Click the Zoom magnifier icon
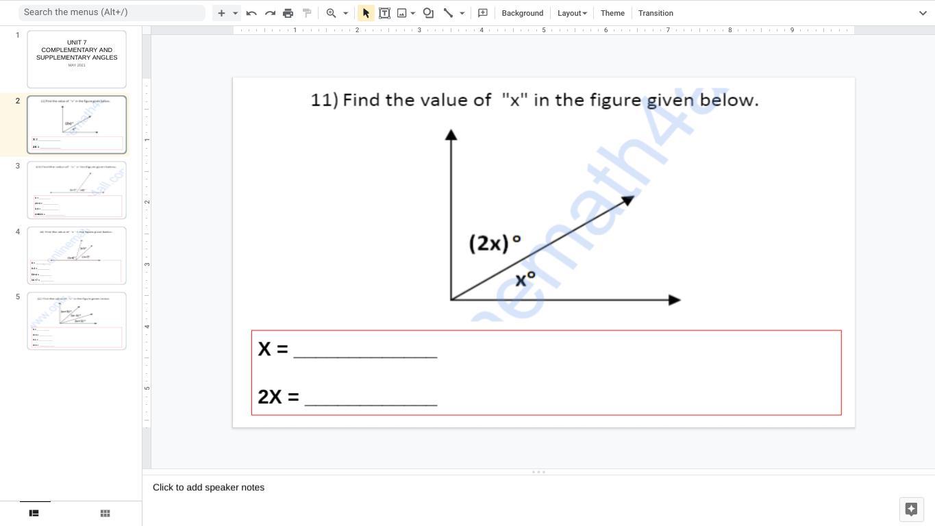Image resolution: width=935 pixels, height=526 pixels. pos(331,13)
